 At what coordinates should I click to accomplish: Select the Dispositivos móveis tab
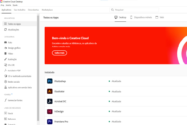(x=141, y=17)
